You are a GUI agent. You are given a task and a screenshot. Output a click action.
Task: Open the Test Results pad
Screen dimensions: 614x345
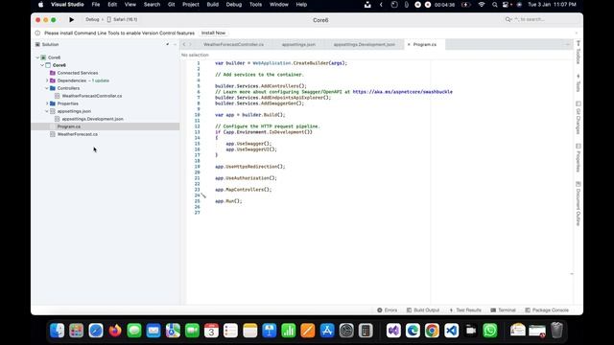click(465, 310)
